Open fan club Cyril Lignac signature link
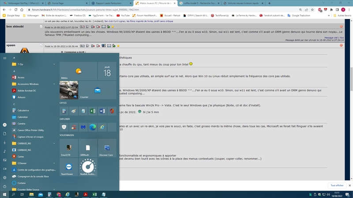Image resolution: width=353 pixels, height=198 pixels. [115, 21]
